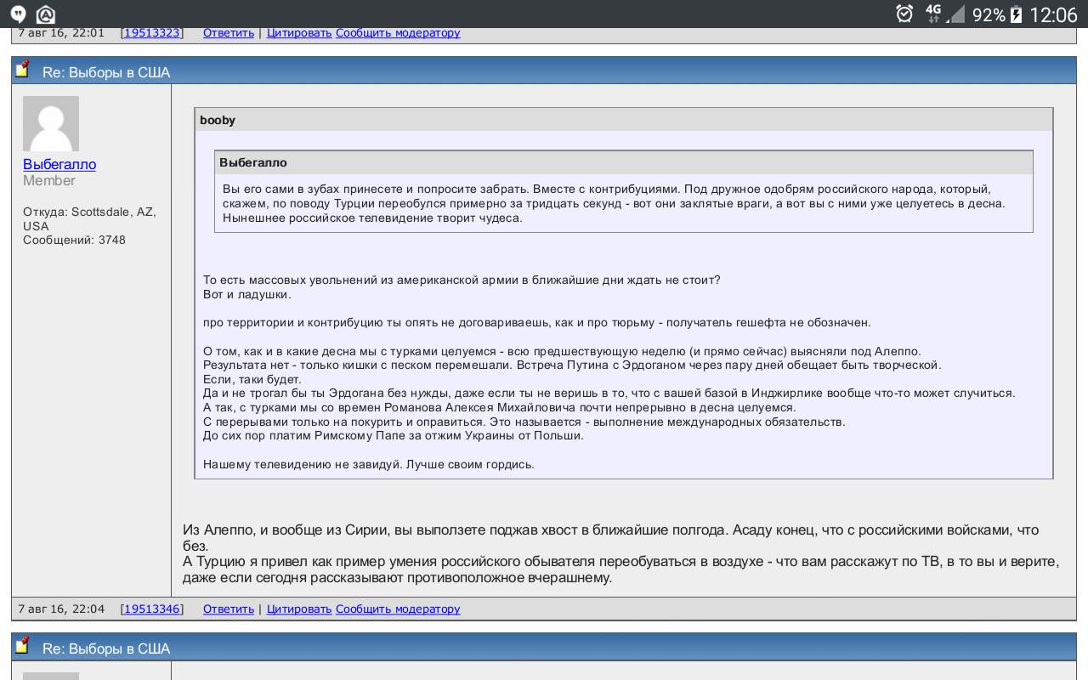The width and height of the screenshot is (1088, 680).
Task: Report post 19513323 via 'Сообщить модератору'
Action: (398, 32)
